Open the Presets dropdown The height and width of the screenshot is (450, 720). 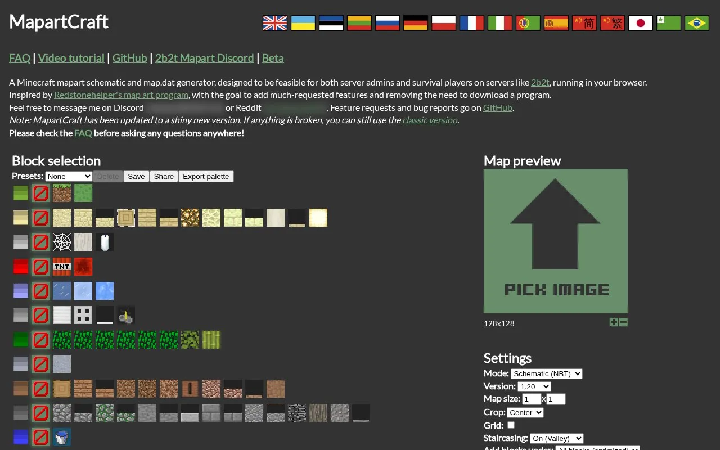69,176
